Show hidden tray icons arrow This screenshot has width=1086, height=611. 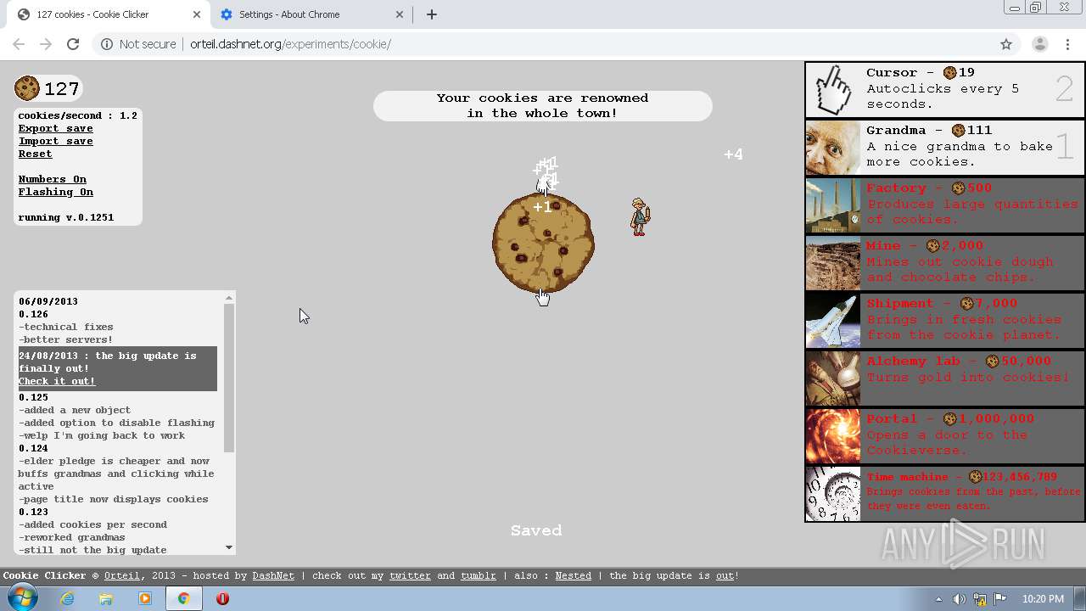(x=938, y=599)
